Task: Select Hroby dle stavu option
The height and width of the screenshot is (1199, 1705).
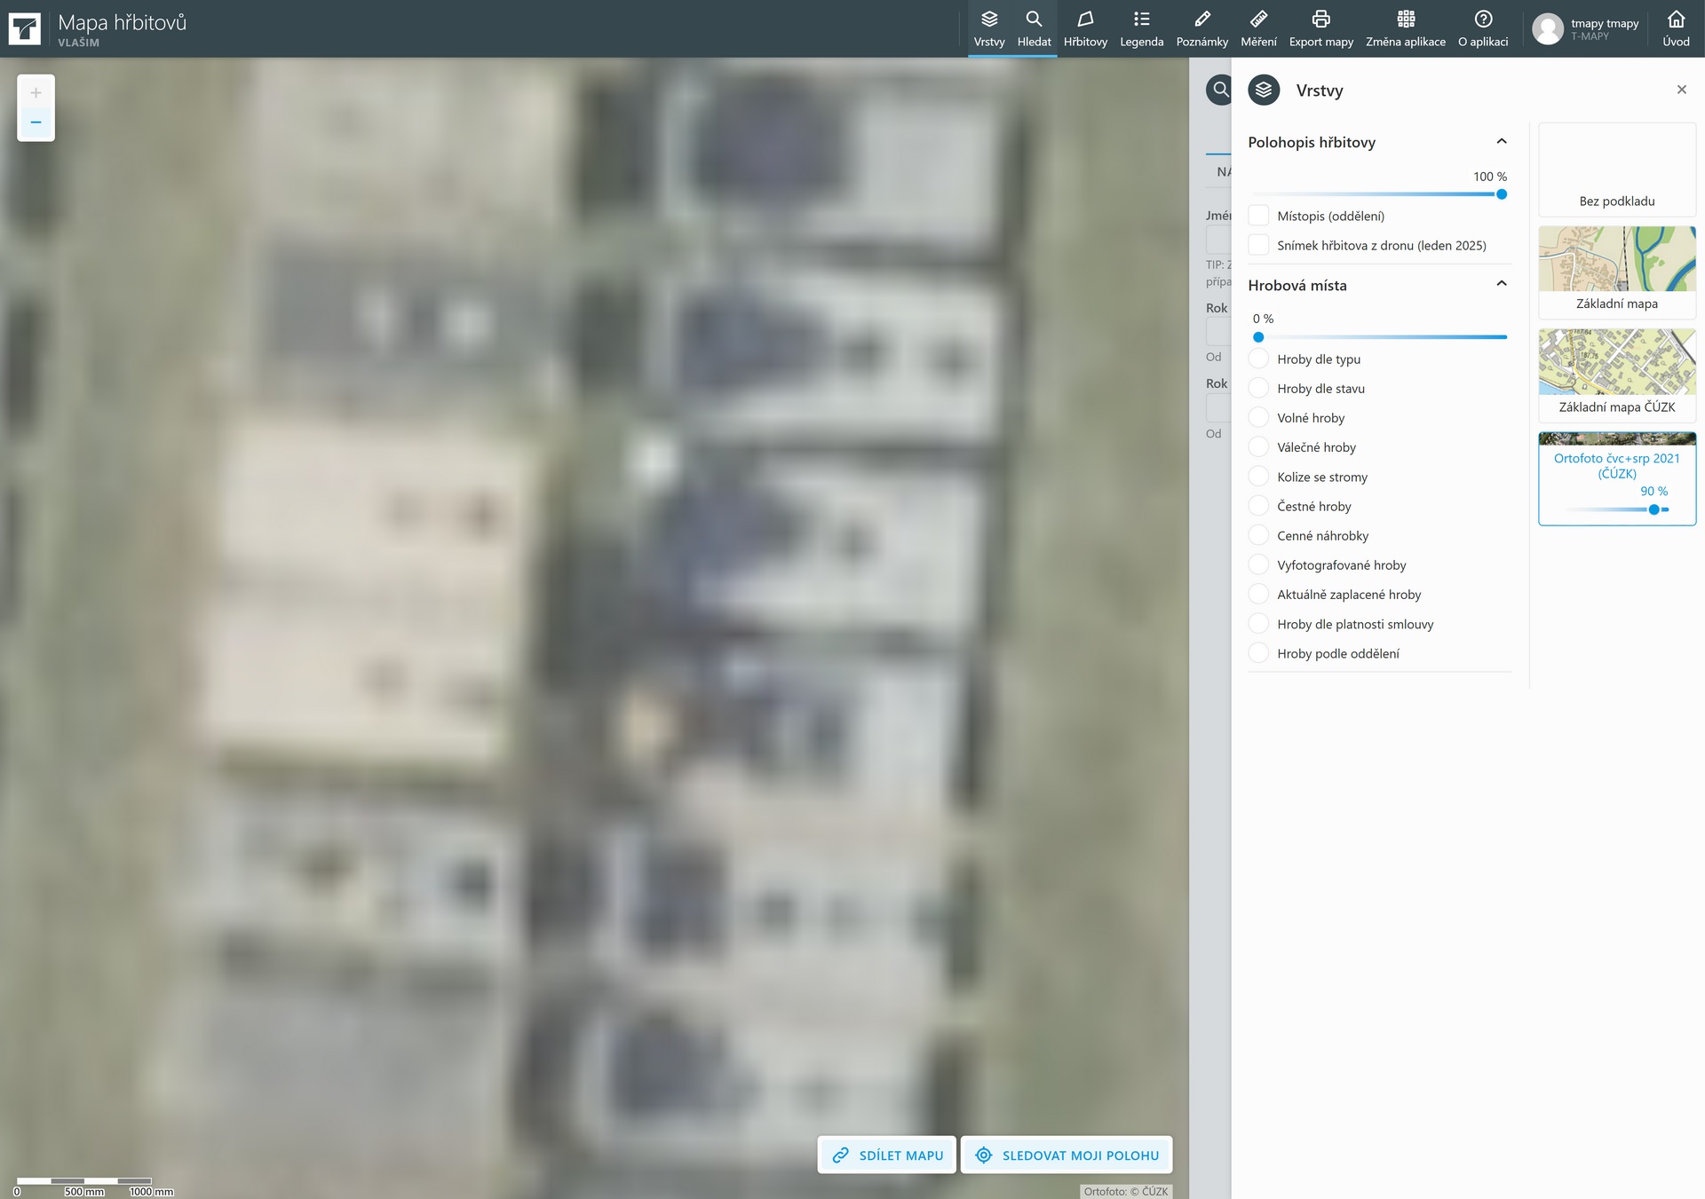Action: click(x=1258, y=388)
